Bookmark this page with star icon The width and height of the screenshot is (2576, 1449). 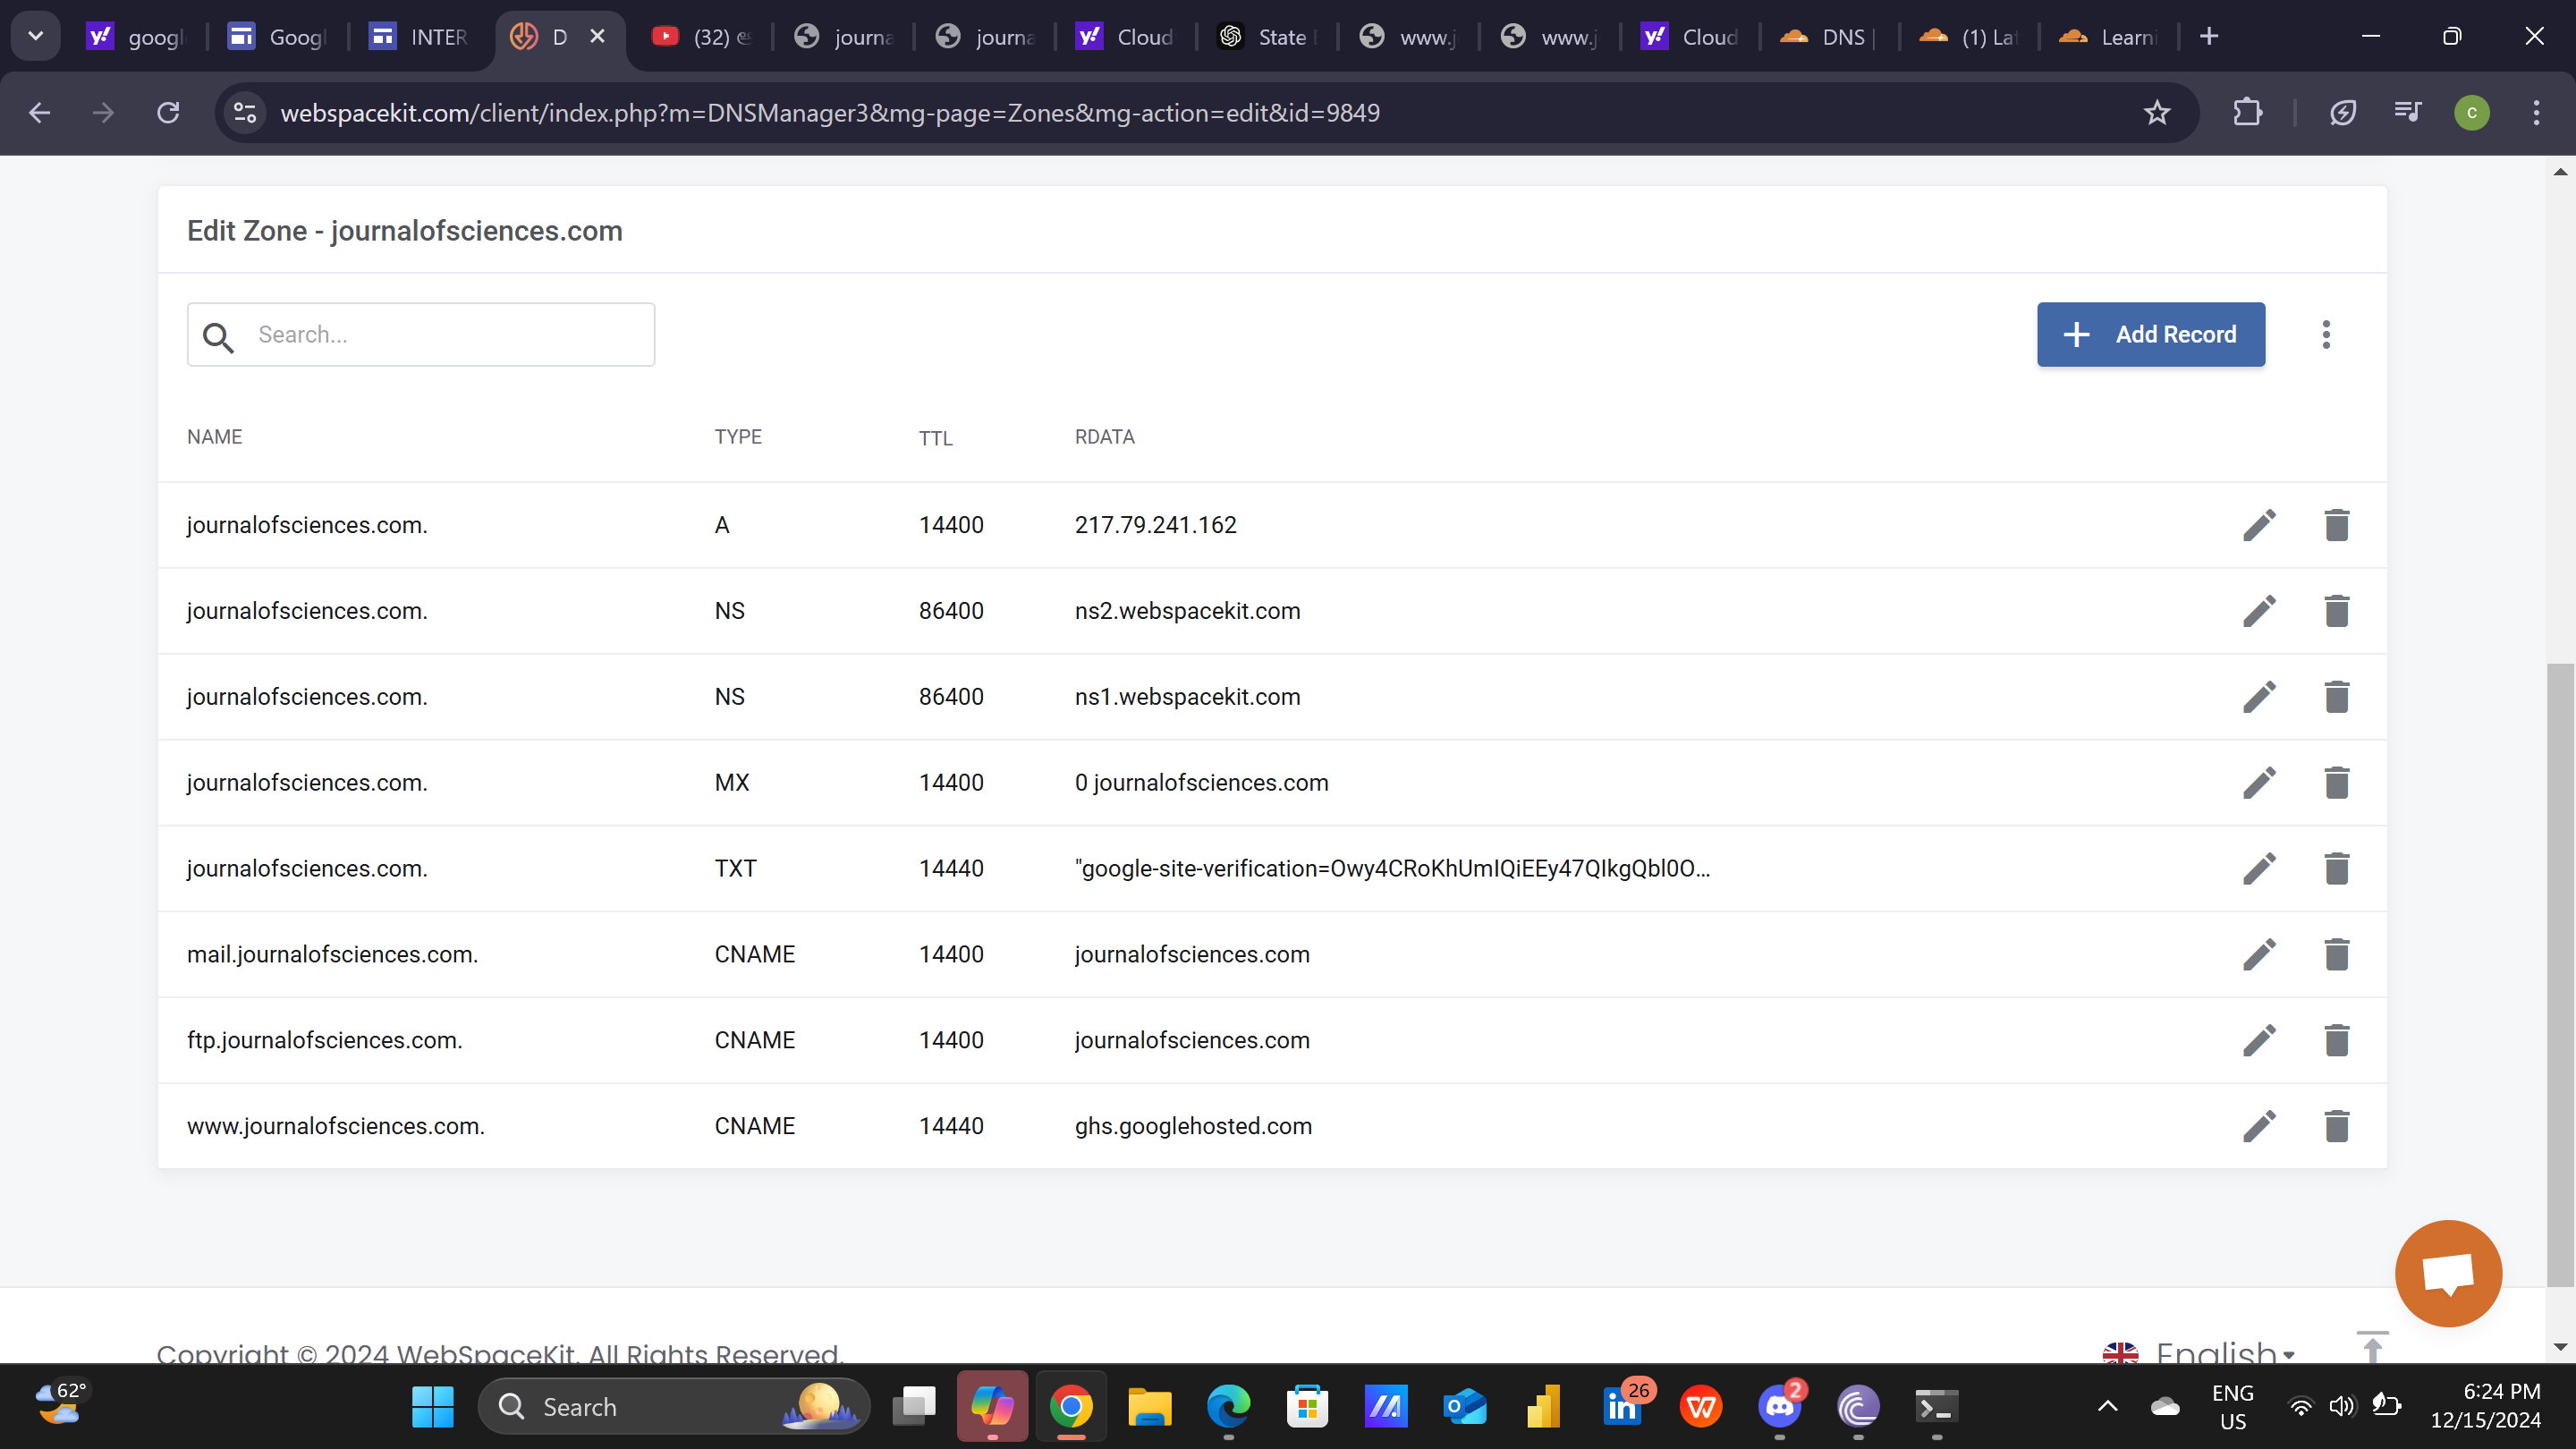tap(2156, 113)
